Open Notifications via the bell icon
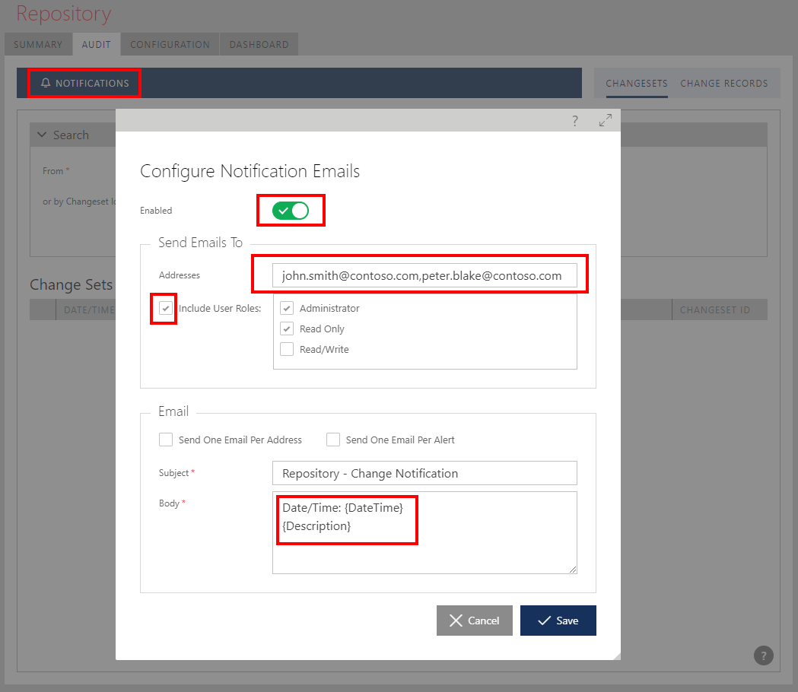The width and height of the screenshot is (798, 692). [x=46, y=83]
